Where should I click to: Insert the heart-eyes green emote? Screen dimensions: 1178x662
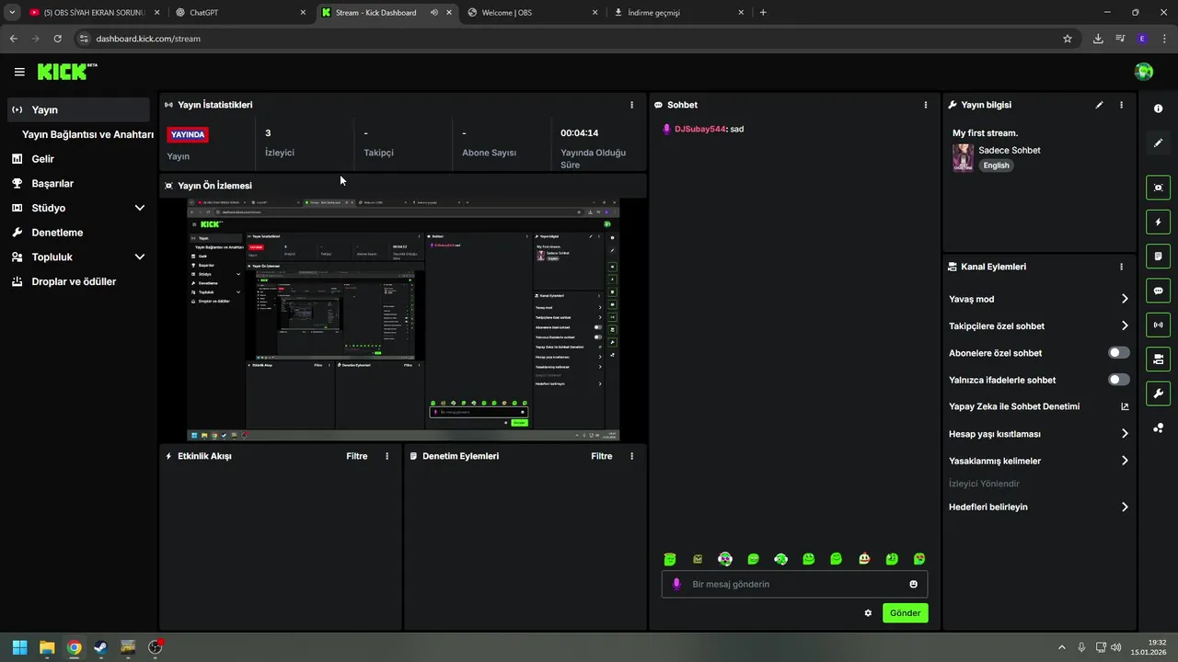coord(919,558)
